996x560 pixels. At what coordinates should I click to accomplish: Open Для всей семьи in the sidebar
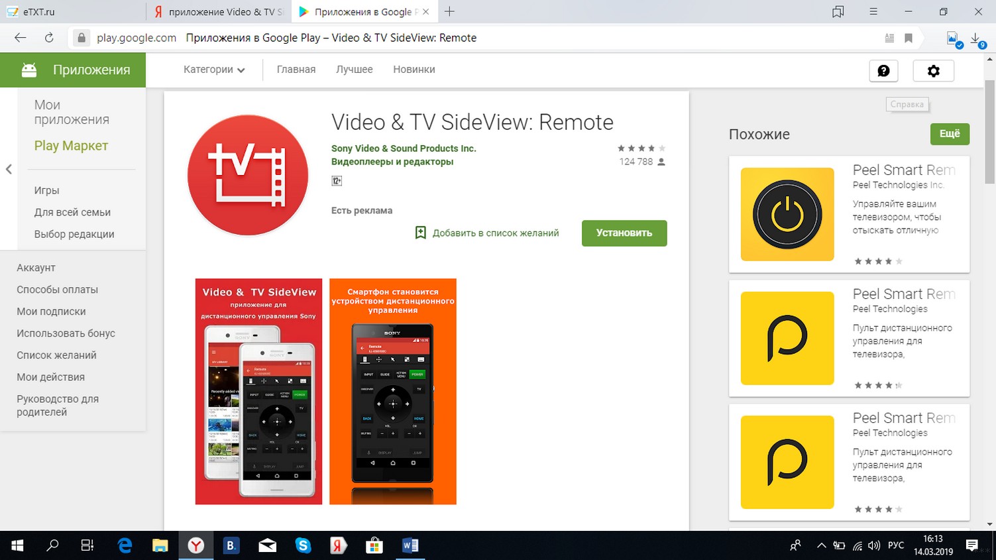(72, 212)
